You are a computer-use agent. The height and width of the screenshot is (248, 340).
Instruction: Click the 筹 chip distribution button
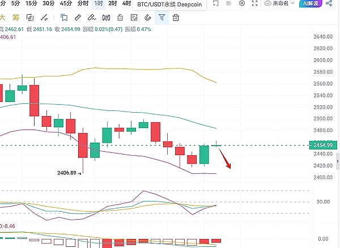[18, 18]
